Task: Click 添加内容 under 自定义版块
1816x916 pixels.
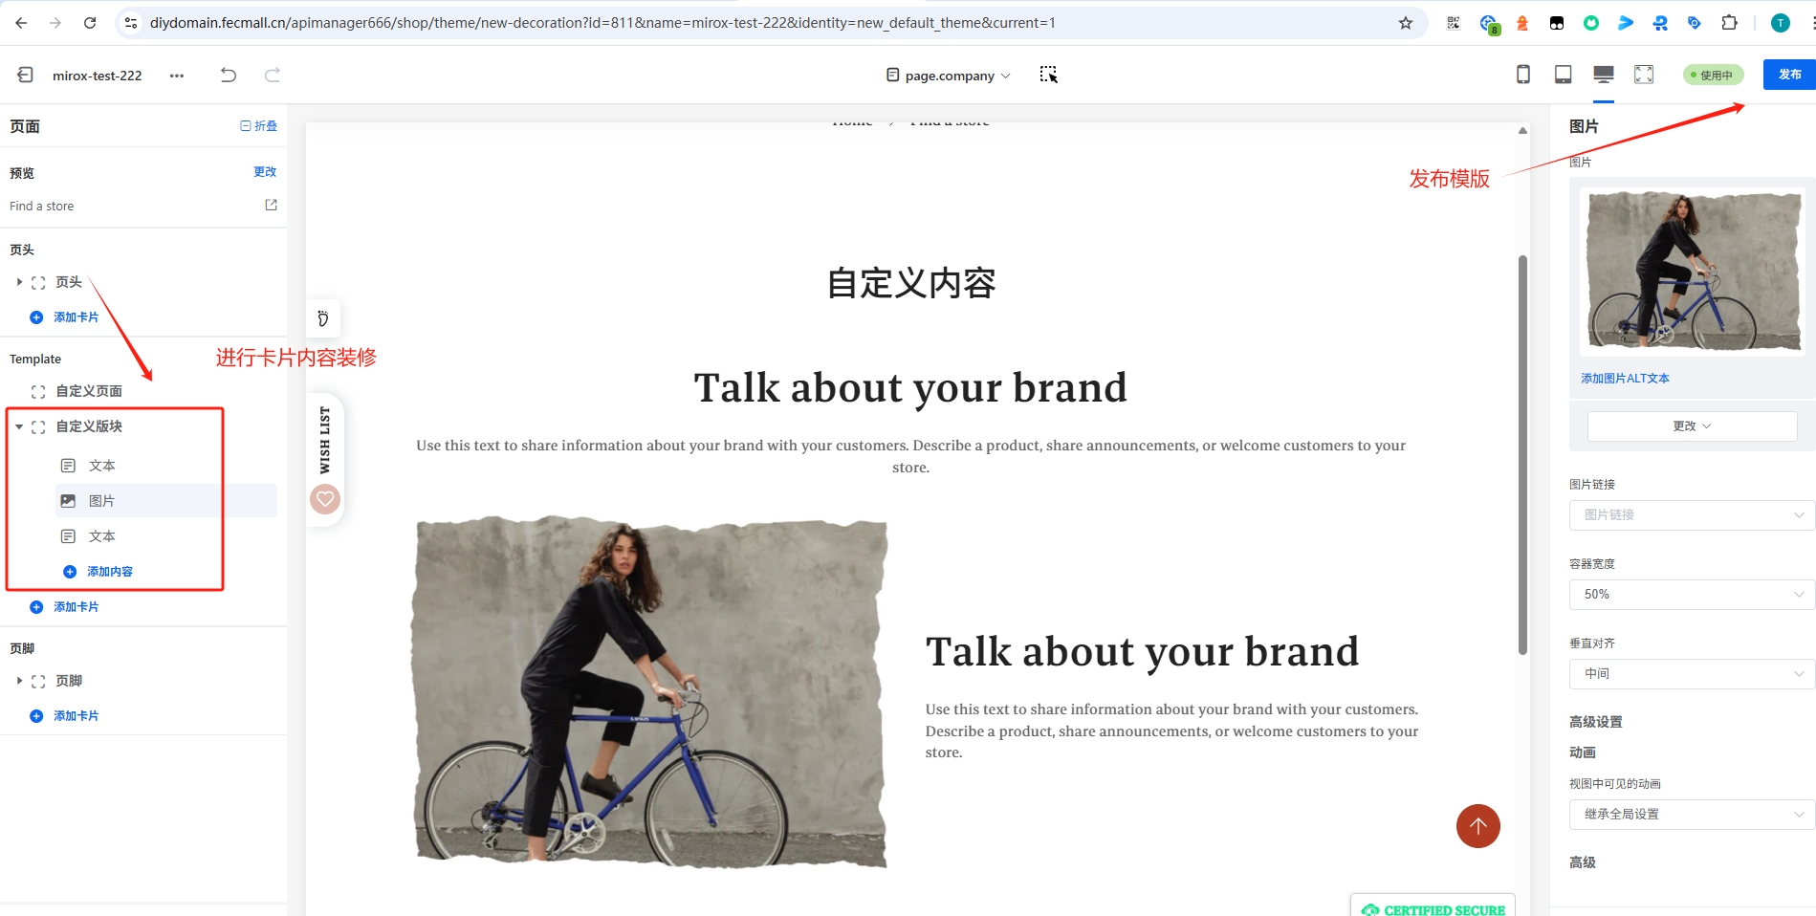Action: pos(109,572)
